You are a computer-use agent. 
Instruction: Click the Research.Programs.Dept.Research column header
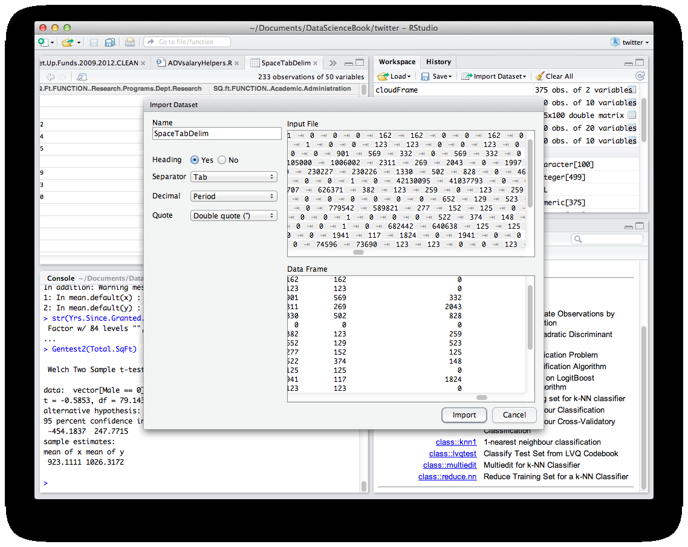coord(120,89)
